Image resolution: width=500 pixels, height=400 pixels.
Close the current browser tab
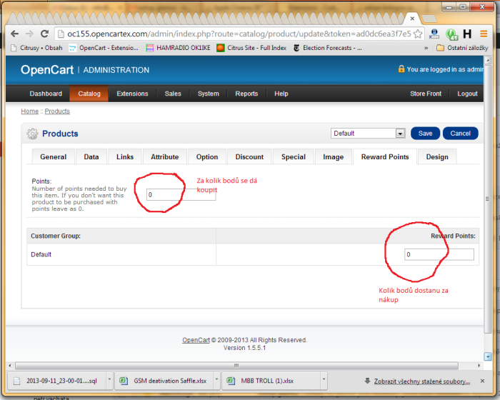412,19
